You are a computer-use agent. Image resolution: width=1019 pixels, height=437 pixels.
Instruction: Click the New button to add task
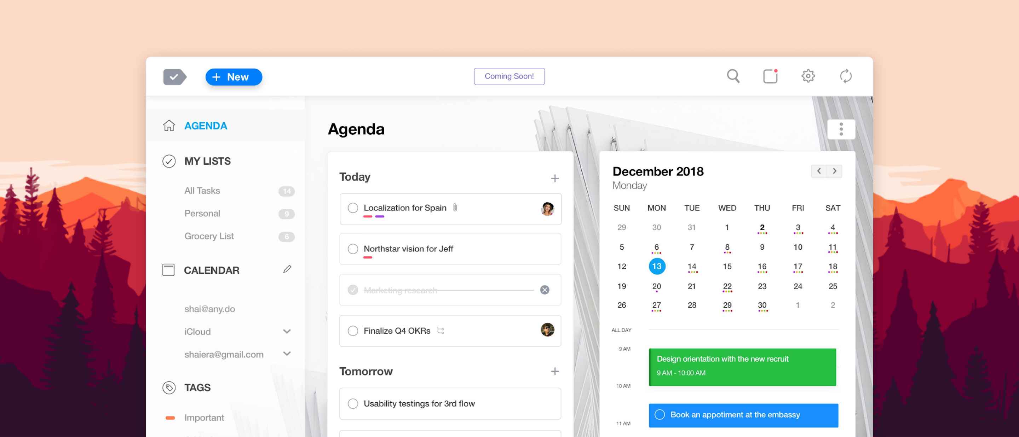[x=233, y=76]
